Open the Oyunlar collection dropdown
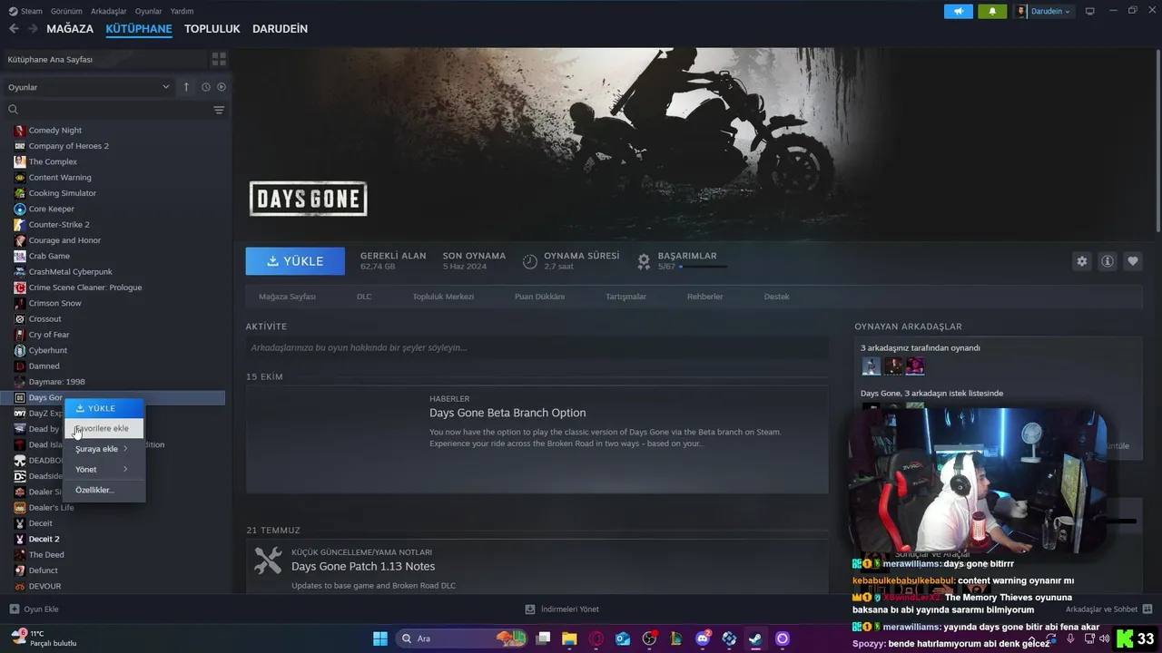The width and height of the screenshot is (1162, 653). click(88, 87)
